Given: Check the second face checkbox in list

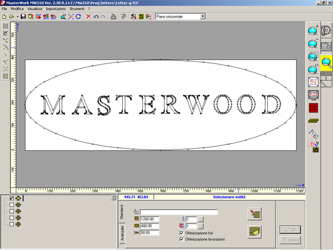Looking at the screenshot, I should pyautogui.click(x=11, y=205).
